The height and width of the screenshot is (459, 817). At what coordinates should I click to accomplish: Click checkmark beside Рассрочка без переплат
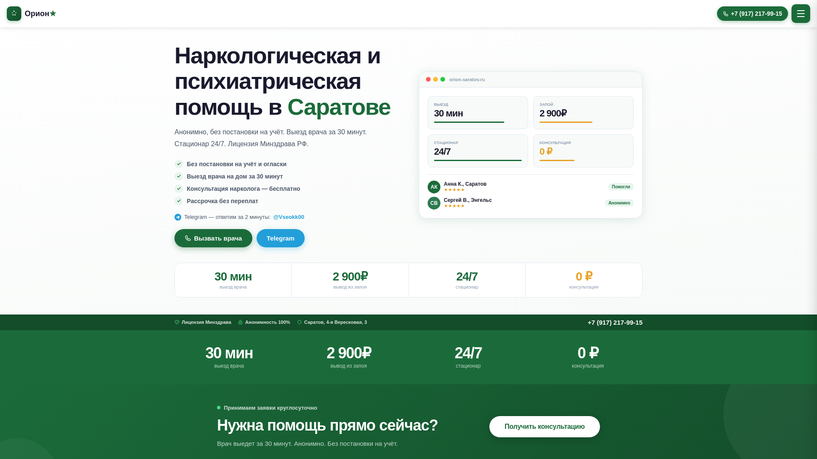[x=179, y=201]
